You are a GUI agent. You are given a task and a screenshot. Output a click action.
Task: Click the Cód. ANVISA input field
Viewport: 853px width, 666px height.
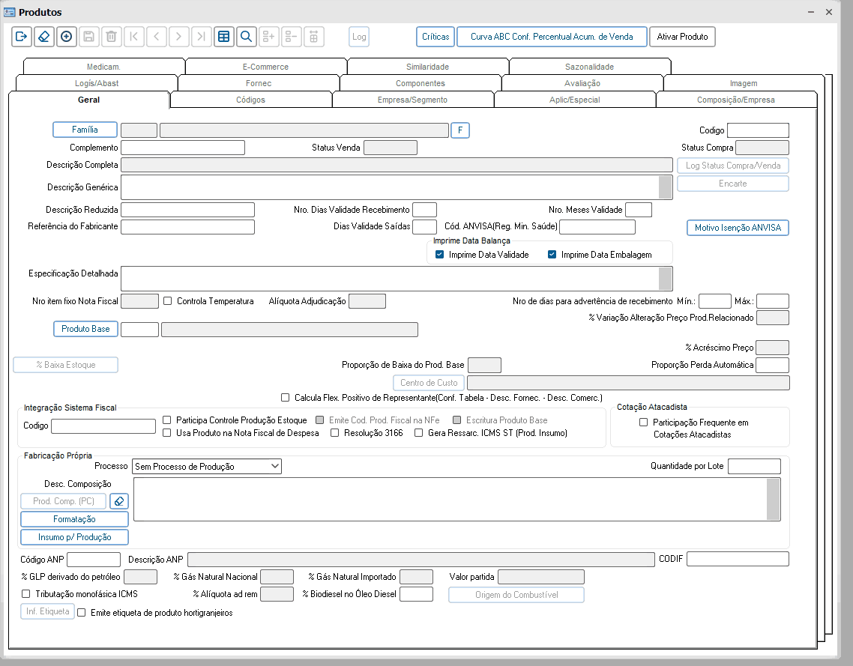click(597, 227)
